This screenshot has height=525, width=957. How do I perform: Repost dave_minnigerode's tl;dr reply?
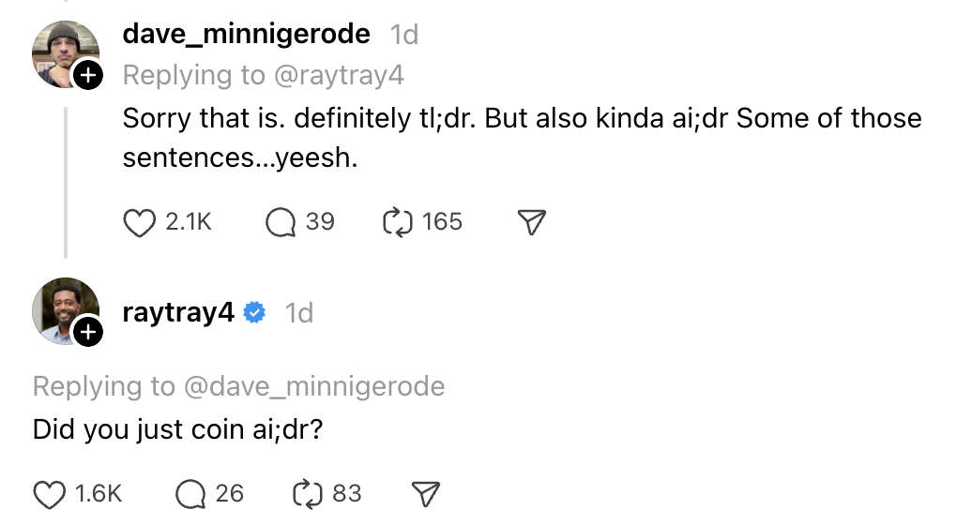coord(398,222)
